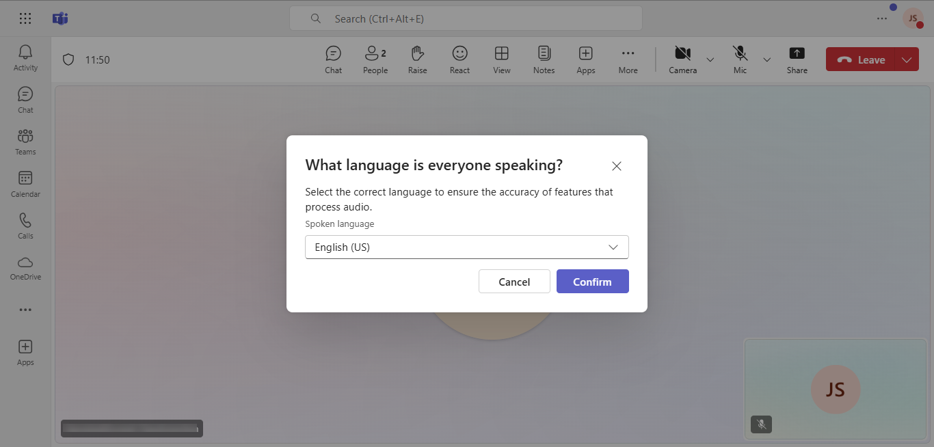
Task: Show the People participants list
Action: 375,59
